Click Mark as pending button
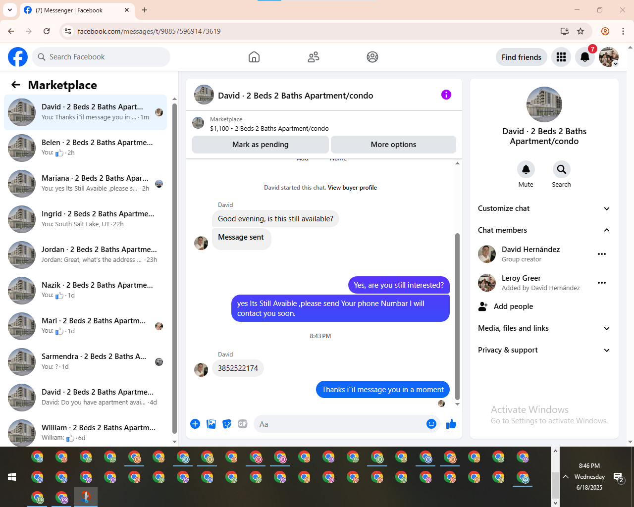This screenshot has height=507, width=634. click(261, 145)
